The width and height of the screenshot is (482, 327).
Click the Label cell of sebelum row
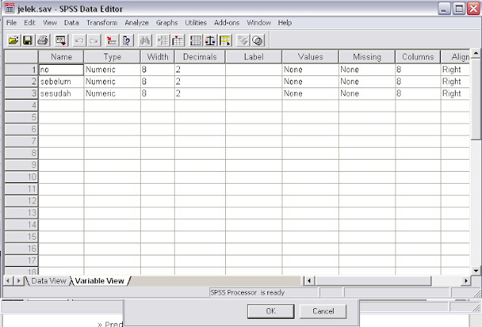coord(254,82)
